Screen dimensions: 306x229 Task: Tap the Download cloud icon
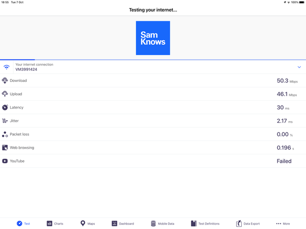coord(5,80)
